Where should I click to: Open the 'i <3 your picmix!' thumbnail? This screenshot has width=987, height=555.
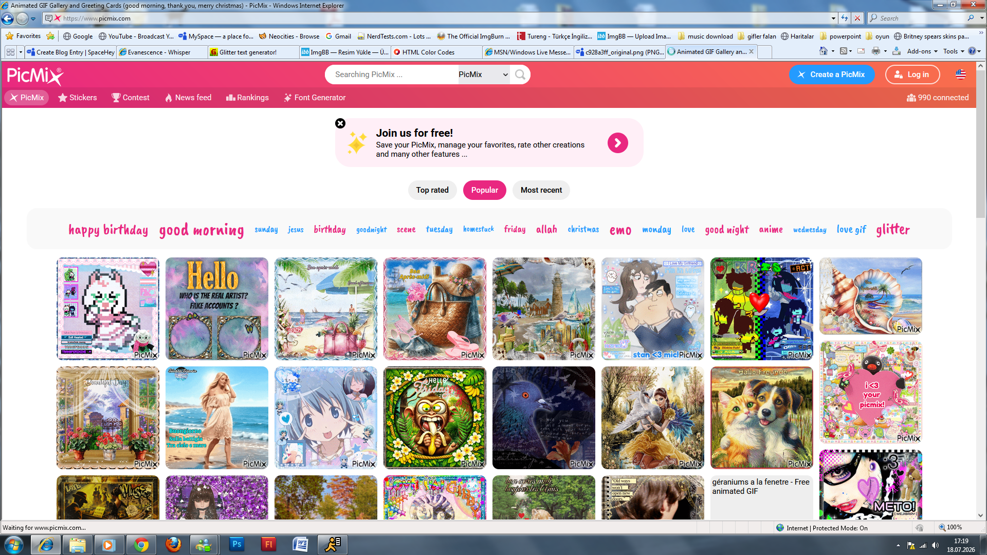click(x=871, y=392)
